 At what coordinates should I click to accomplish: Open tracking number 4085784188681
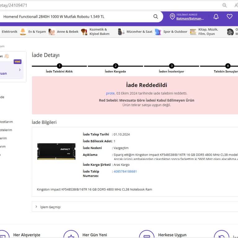pyautogui.click(x=125, y=171)
